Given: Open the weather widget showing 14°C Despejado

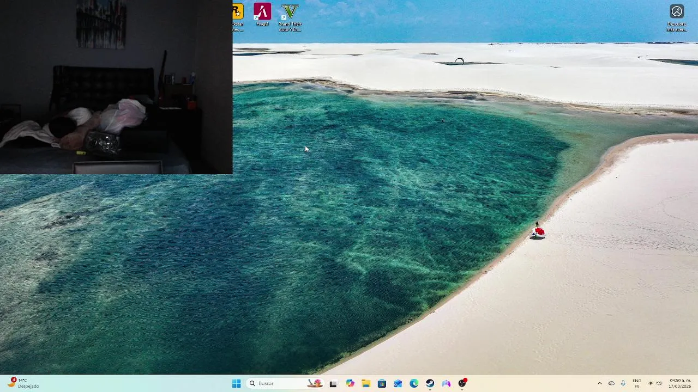Looking at the screenshot, I should click(23, 383).
